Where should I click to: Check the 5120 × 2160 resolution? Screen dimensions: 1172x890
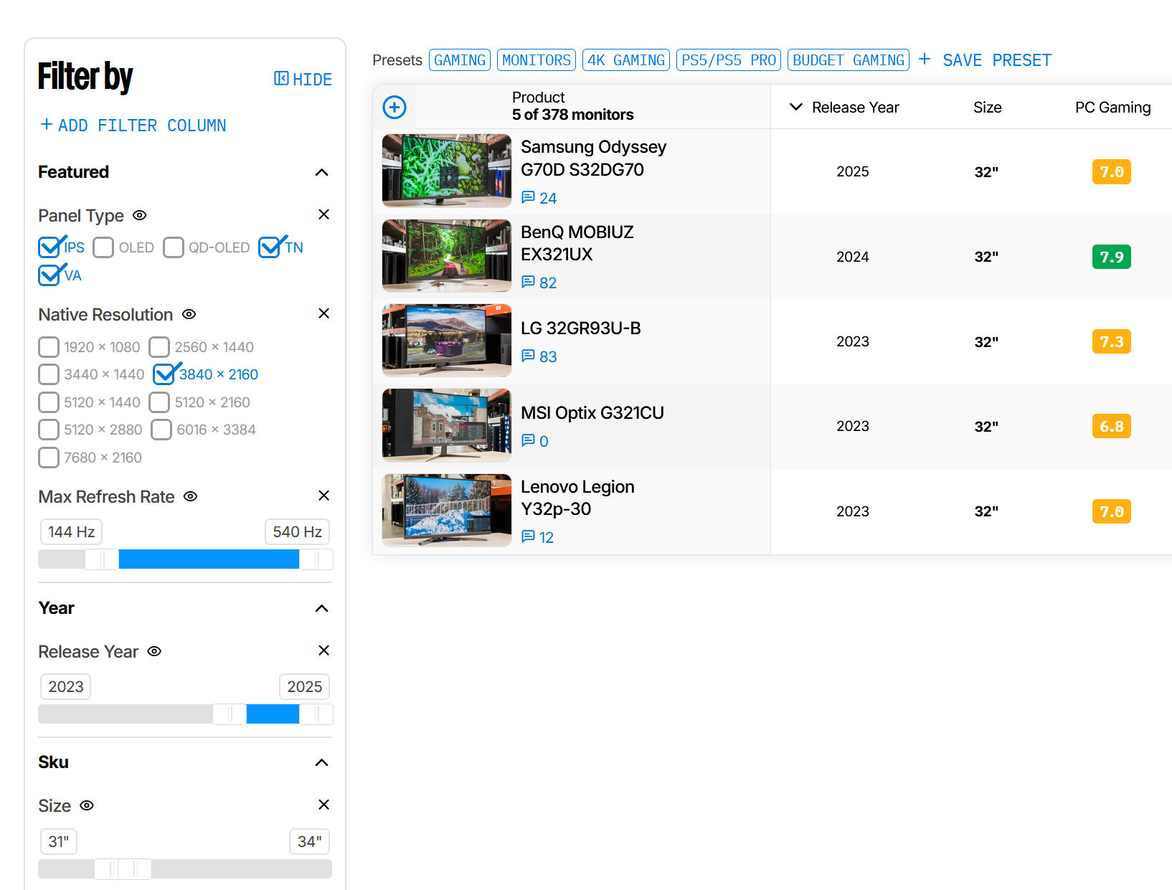tap(159, 402)
